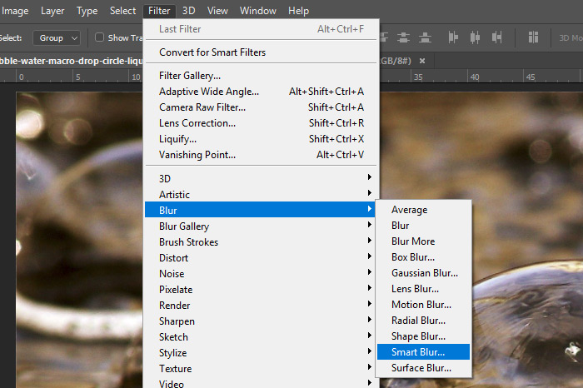The height and width of the screenshot is (388, 583).
Task: Click the Distribute vertical centers icon
Action: tap(403, 37)
